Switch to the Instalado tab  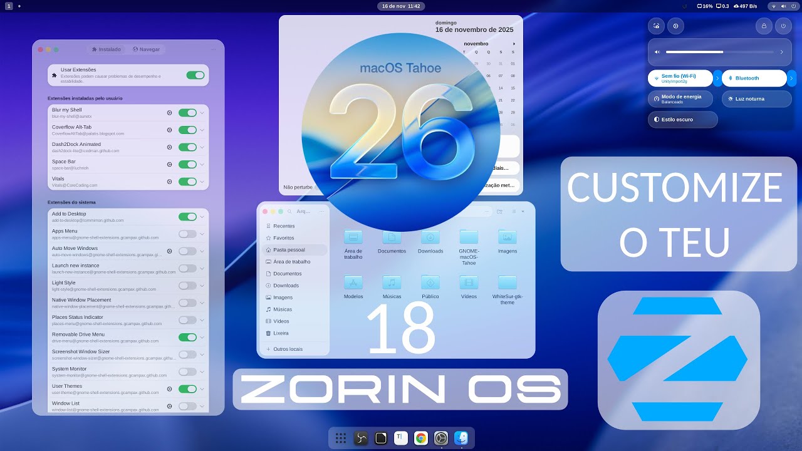click(107, 49)
